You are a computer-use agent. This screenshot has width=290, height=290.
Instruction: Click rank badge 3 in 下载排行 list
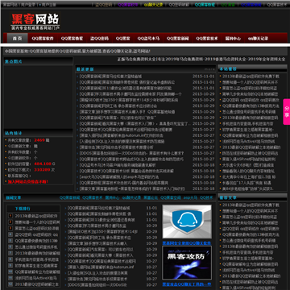(10, 228)
